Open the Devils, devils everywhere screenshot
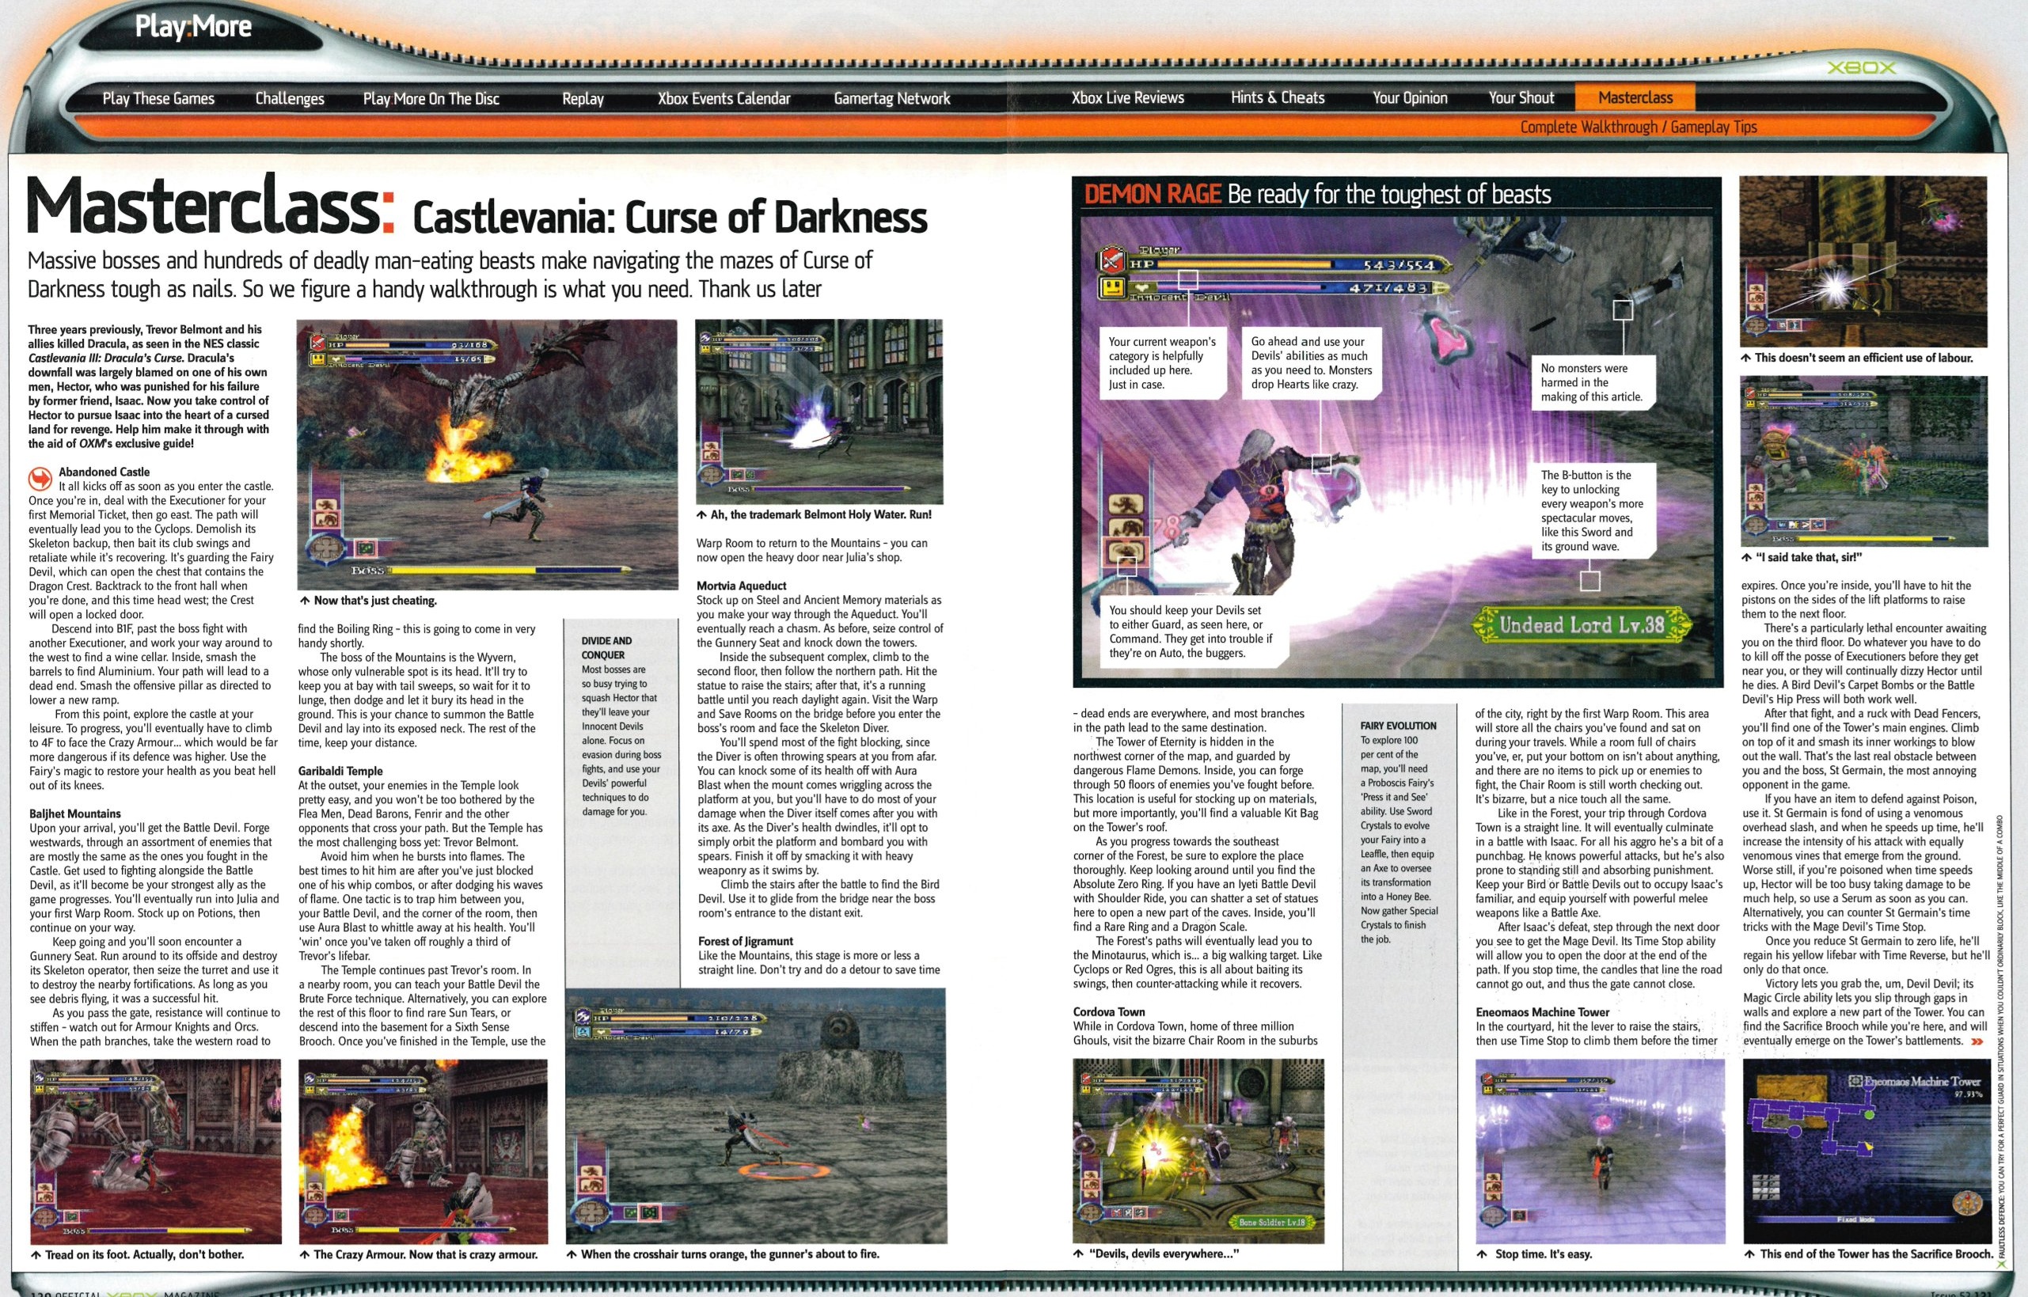 tap(1198, 1151)
